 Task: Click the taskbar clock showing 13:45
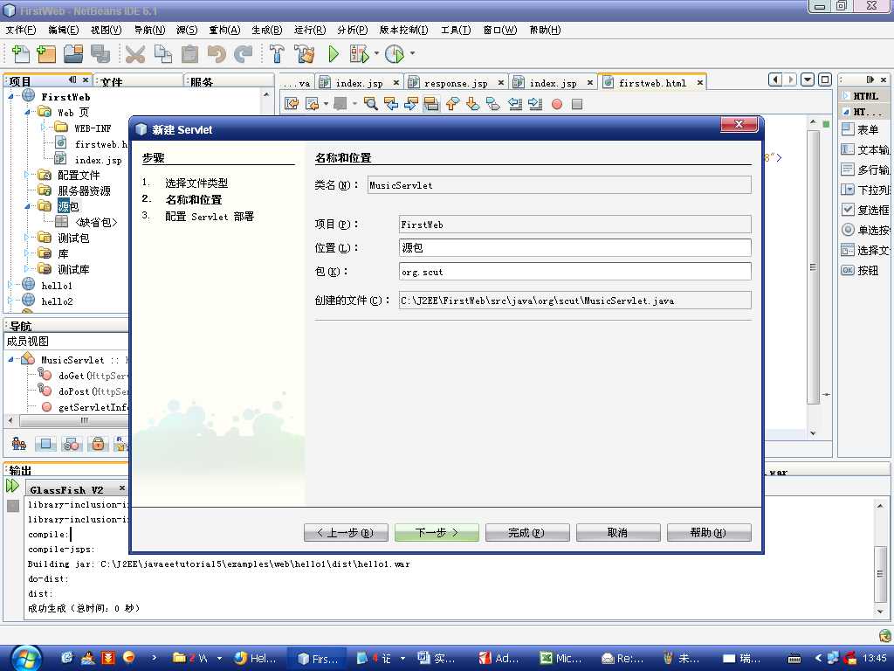875,659
